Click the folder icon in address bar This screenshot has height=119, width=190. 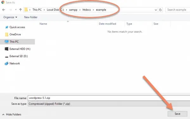pyautogui.click(x=26, y=10)
